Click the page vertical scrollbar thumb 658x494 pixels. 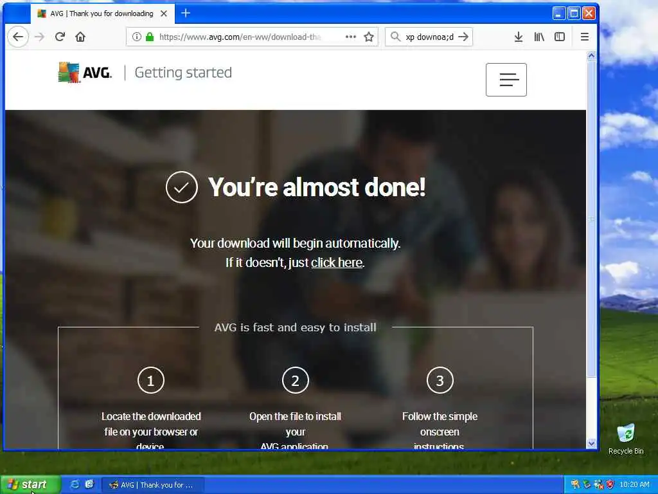tap(591, 219)
